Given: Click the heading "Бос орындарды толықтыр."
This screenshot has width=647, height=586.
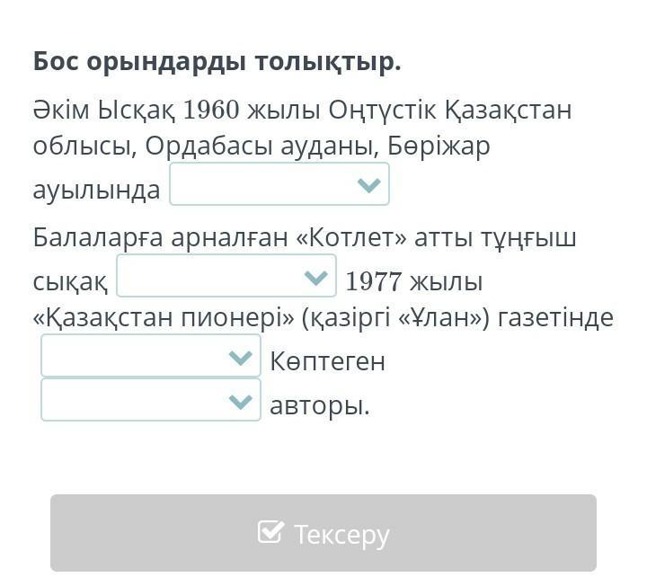Looking at the screenshot, I should click(217, 62).
